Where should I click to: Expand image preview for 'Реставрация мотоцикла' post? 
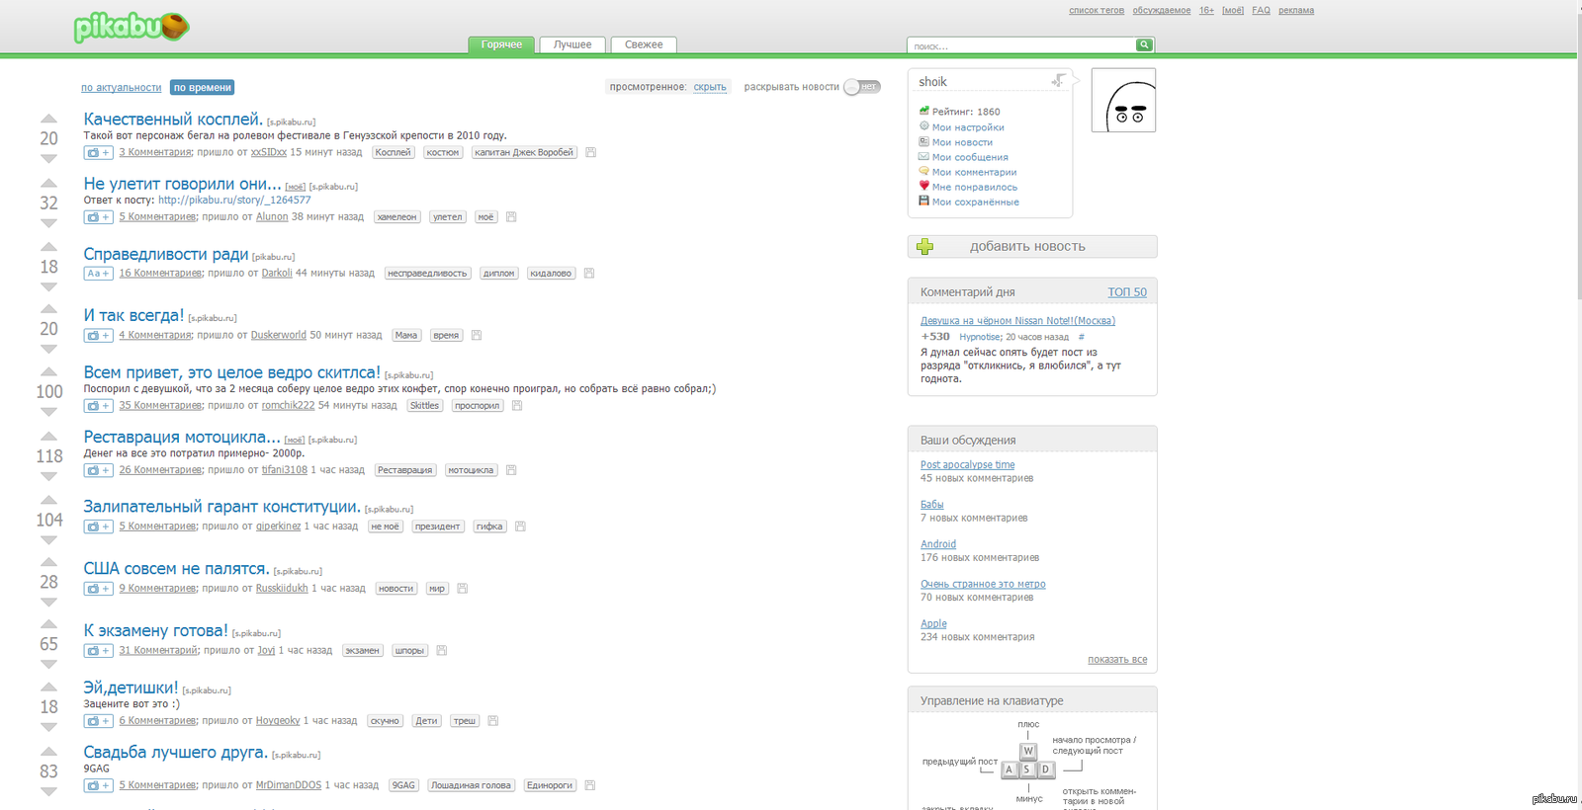pos(98,470)
